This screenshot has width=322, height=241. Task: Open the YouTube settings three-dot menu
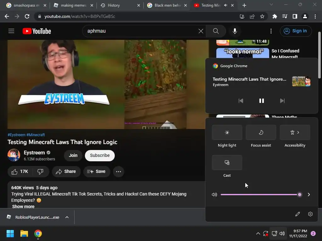pyautogui.click(x=271, y=31)
